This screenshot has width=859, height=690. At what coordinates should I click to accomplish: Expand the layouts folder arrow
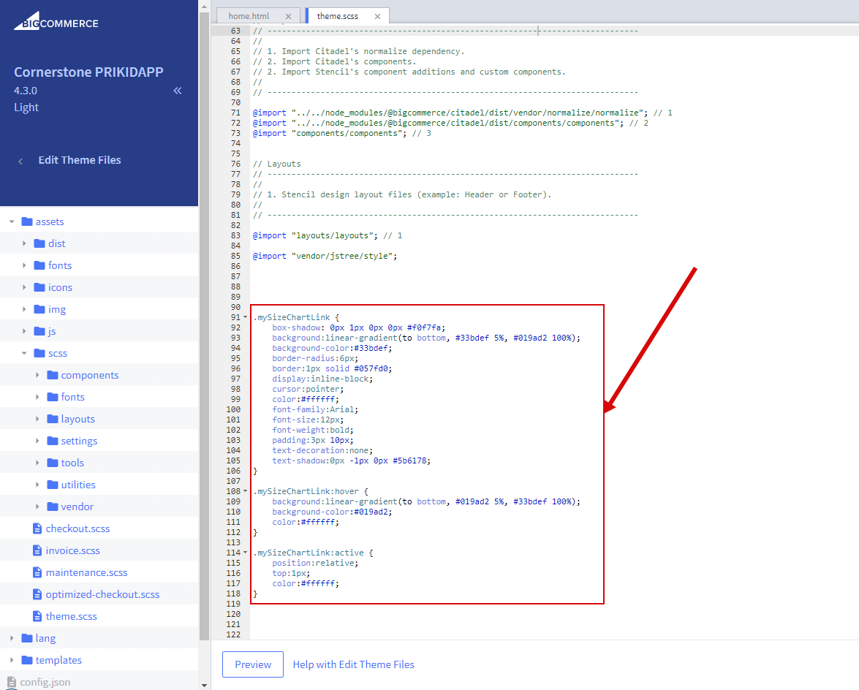[x=37, y=419]
